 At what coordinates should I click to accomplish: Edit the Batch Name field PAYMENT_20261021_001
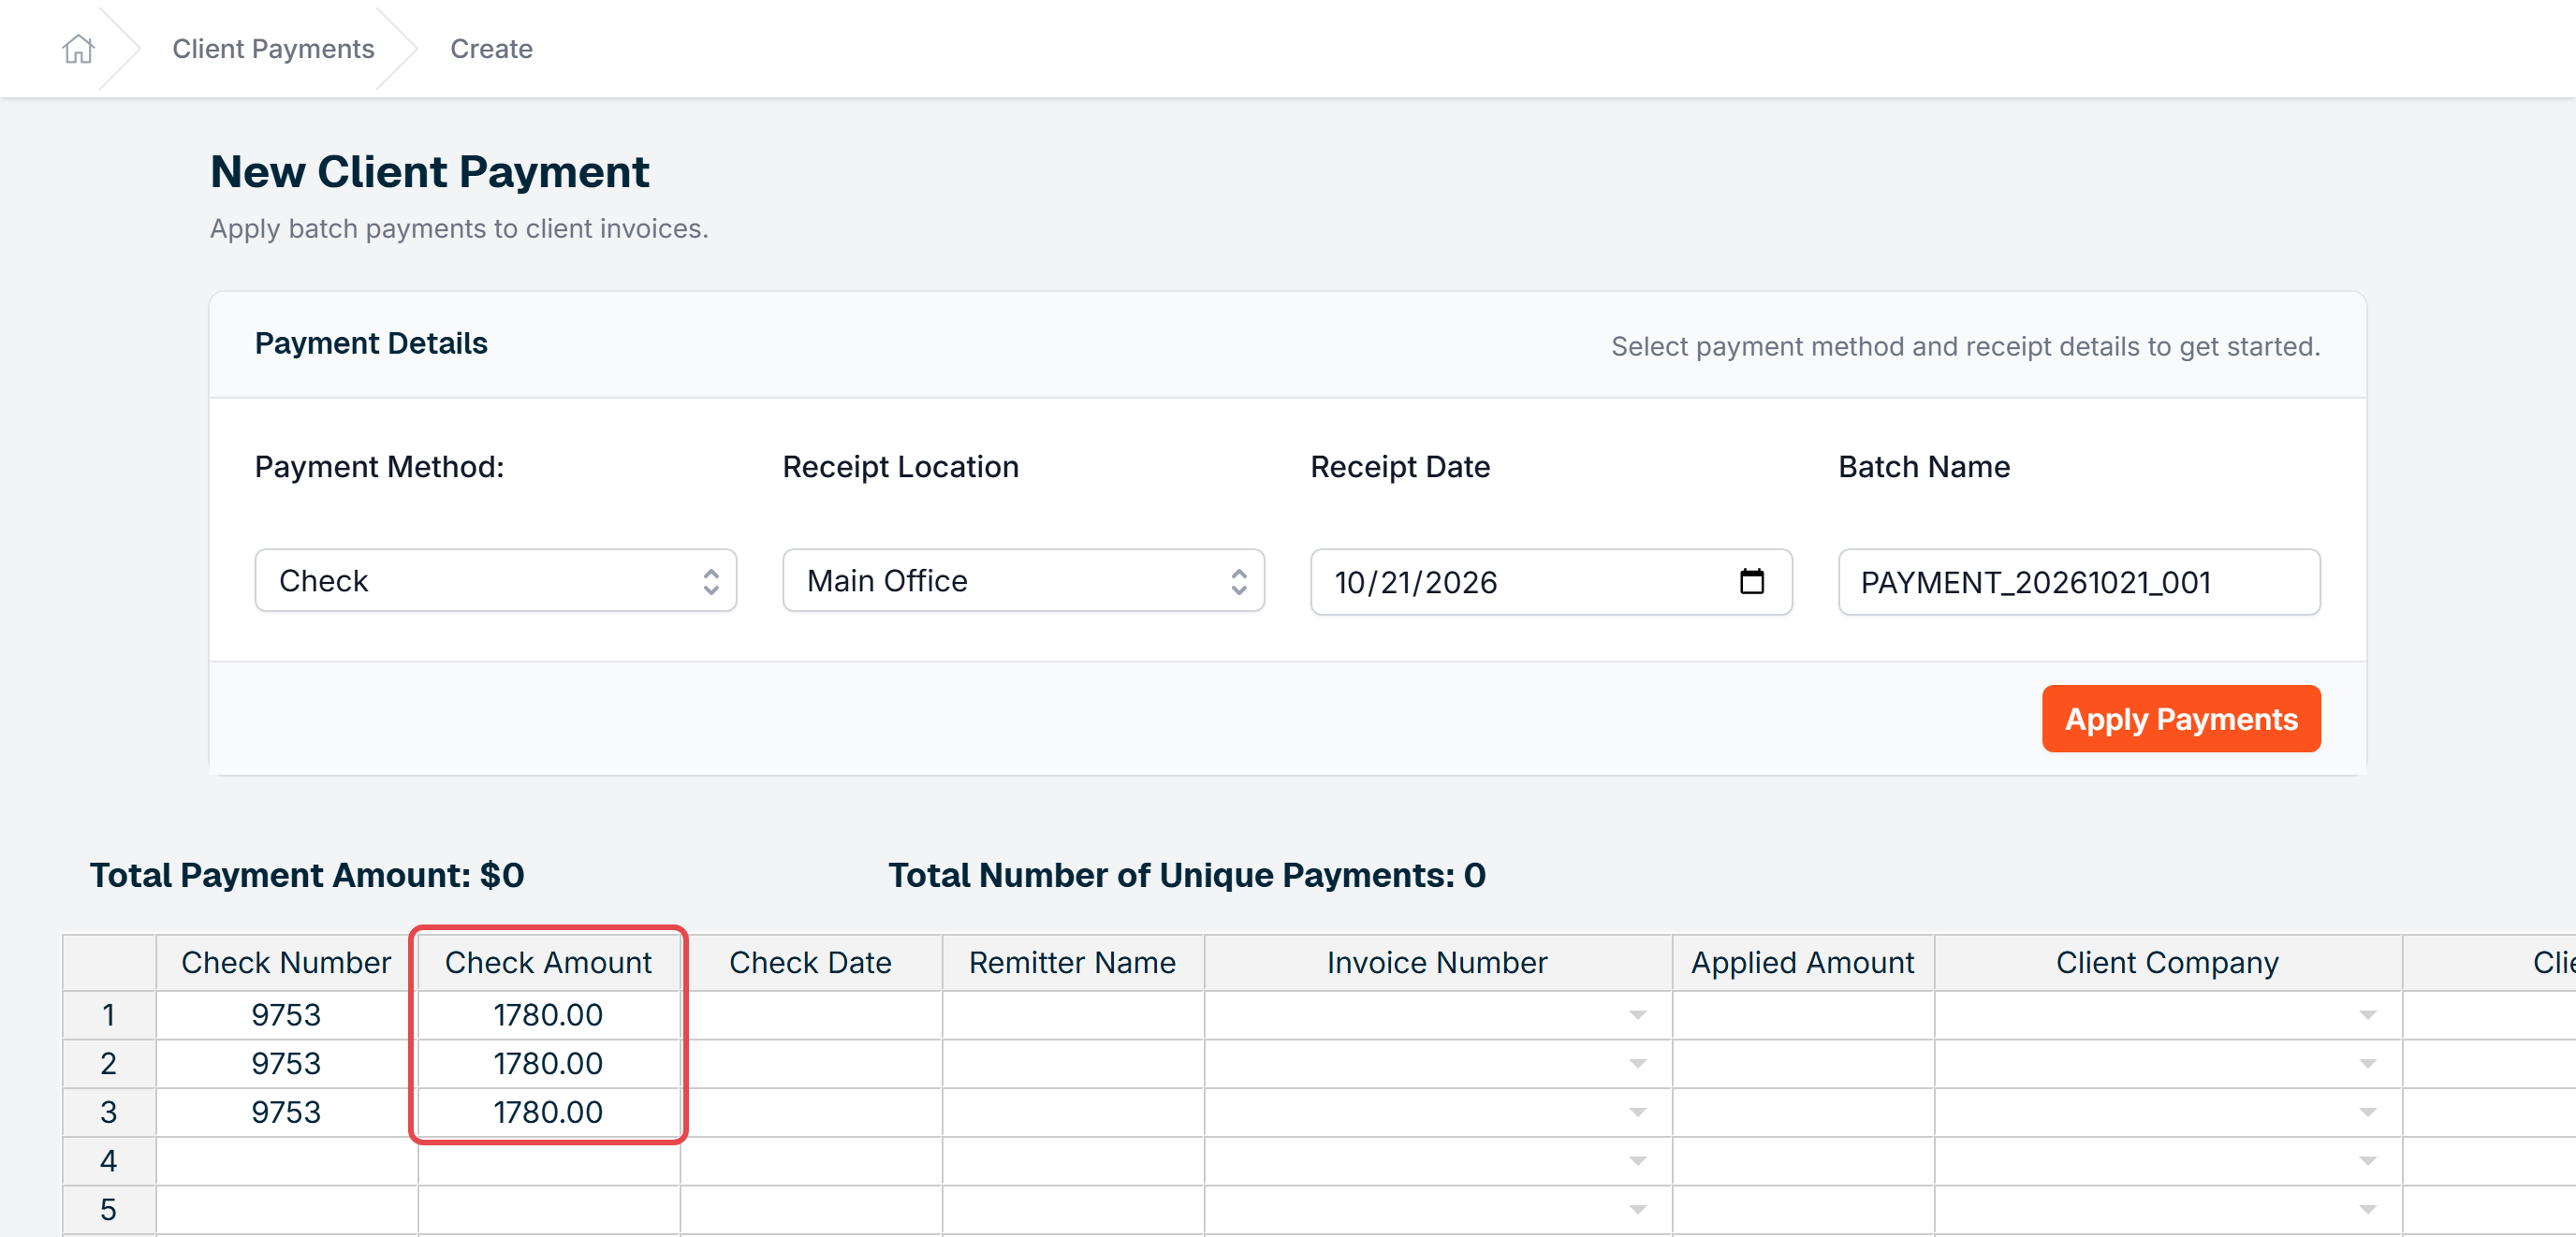pyautogui.click(x=2079, y=581)
